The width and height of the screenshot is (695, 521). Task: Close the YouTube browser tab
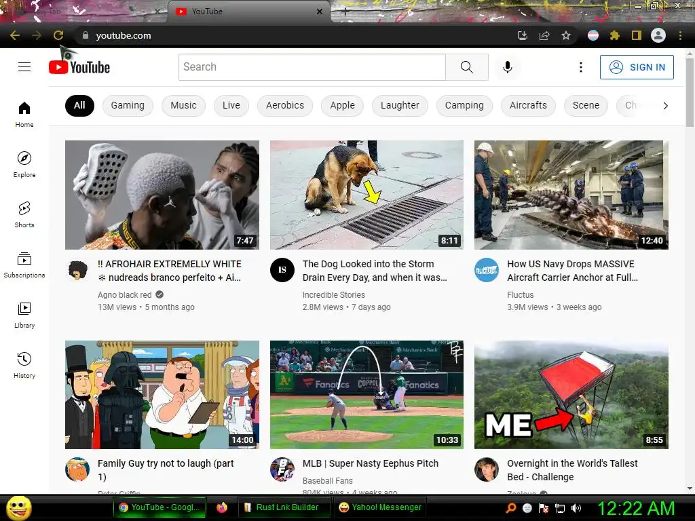click(x=320, y=12)
